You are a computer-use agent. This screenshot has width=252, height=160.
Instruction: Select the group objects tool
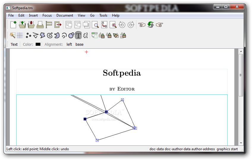pyautogui.click(x=123, y=35)
